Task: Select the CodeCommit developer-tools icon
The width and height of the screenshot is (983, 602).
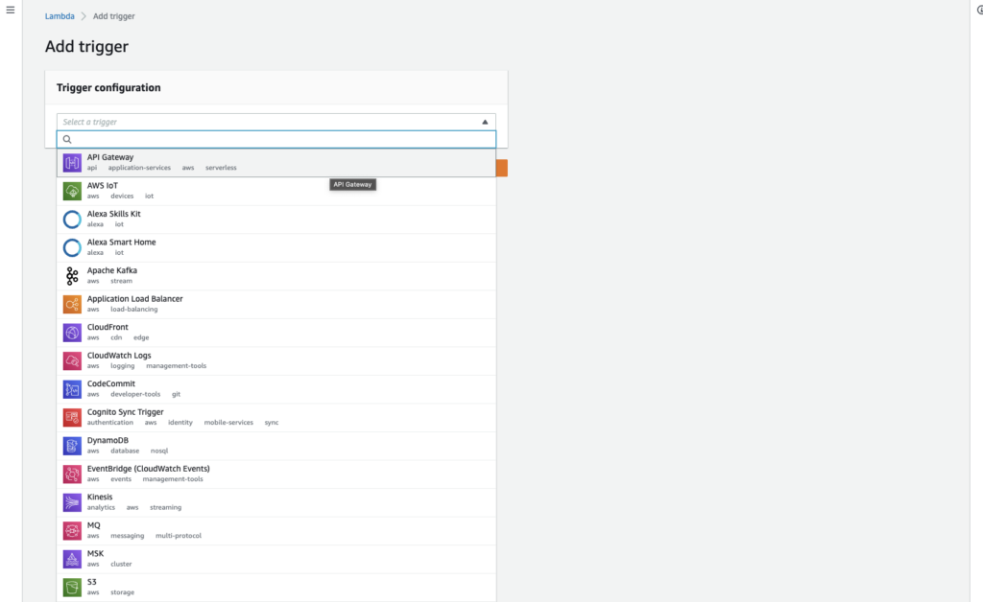Action: pos(72,388)
